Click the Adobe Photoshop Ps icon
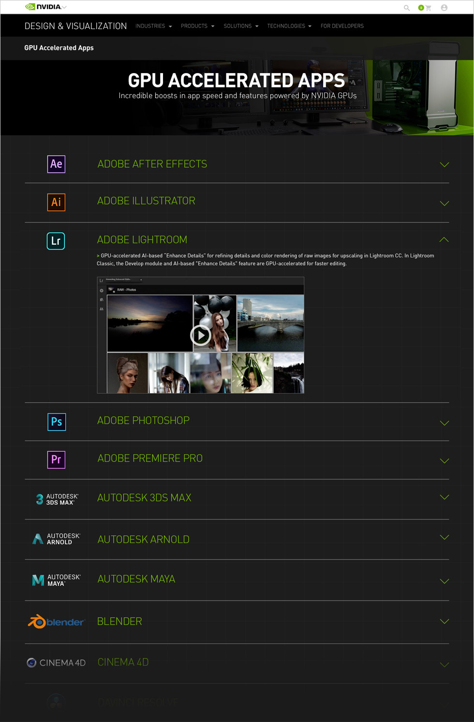 [57, 422]
